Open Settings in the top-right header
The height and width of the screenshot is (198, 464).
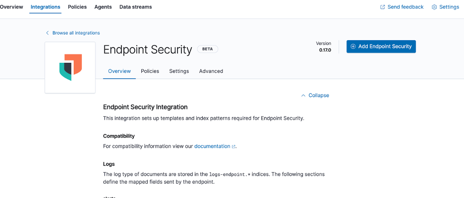click(449, 7)
